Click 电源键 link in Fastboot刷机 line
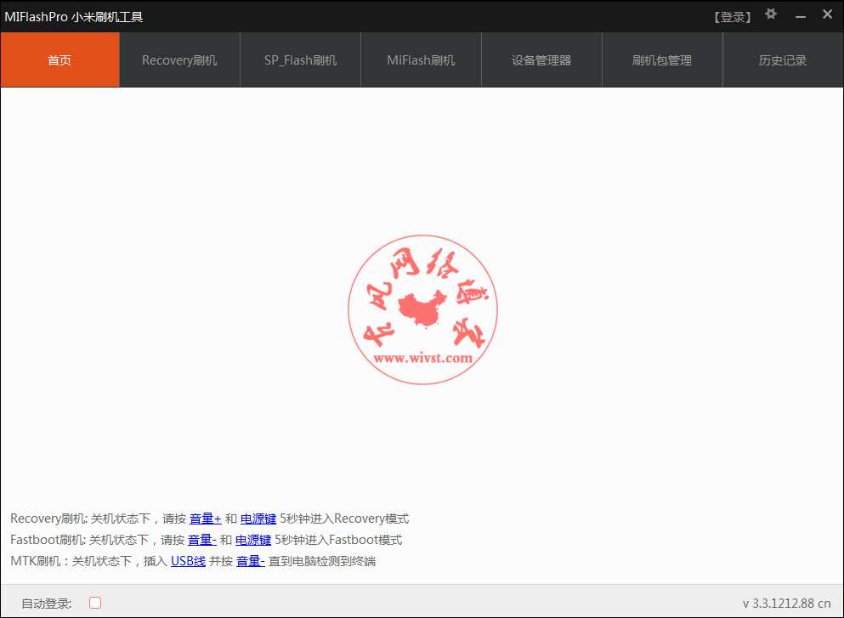Viewport: 844px width, 618px height. (253, 540)
